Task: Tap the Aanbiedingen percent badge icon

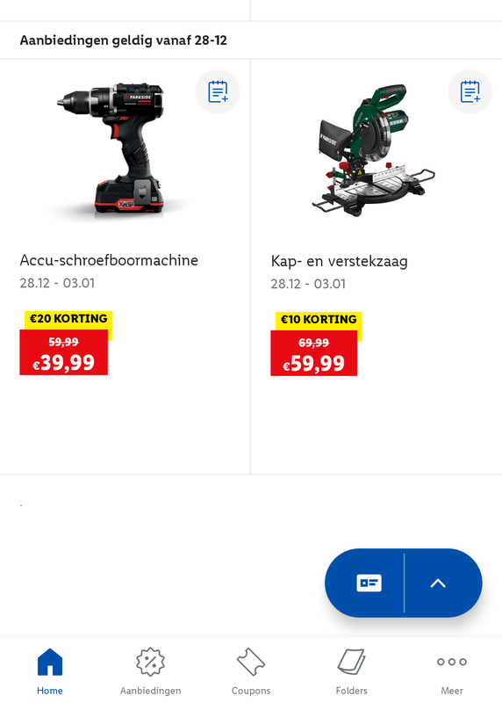Action: (x=150, y=662)
